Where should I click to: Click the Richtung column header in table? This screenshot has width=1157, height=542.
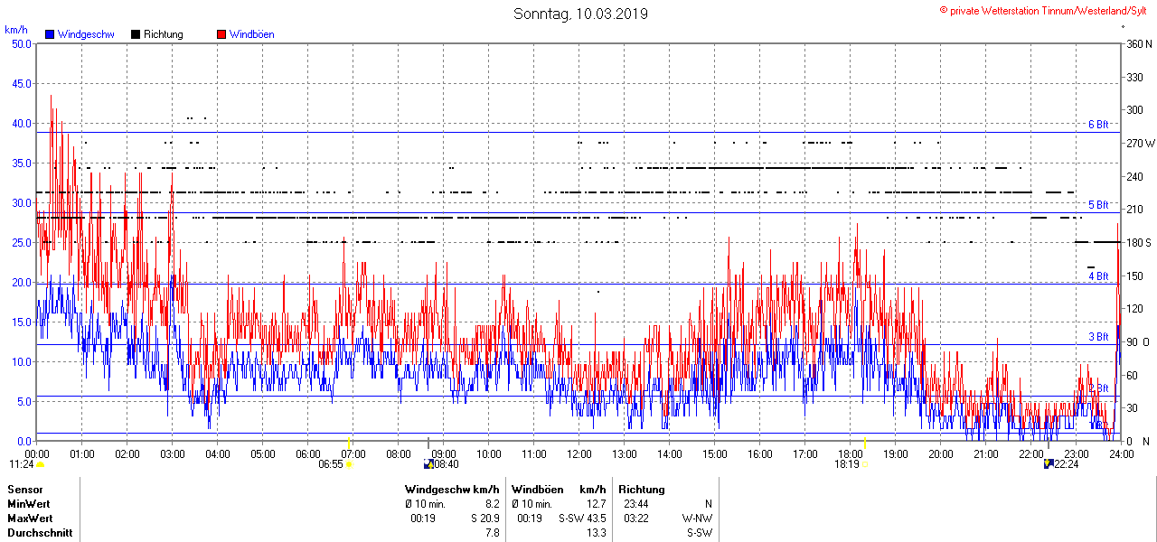642,490
